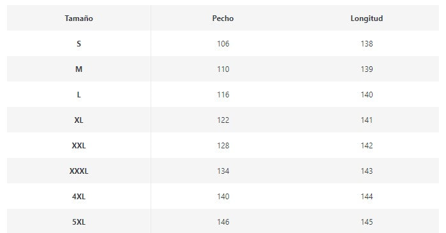Click length value 144 for size 4XL

(x=367, y=196)
